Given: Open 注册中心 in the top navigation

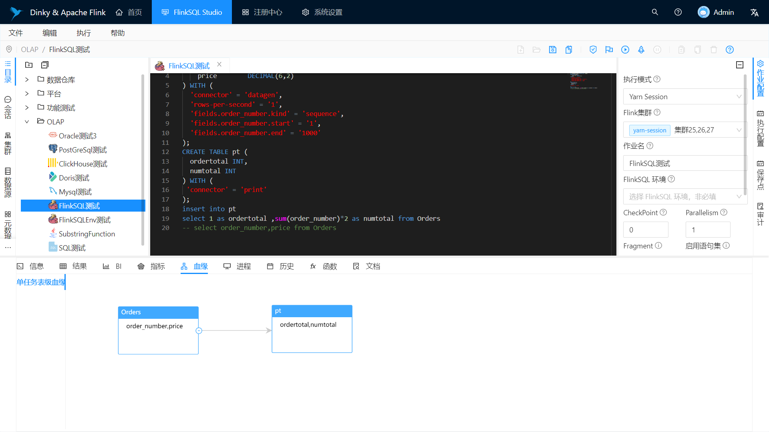Looking at the screenshot, I should click(262, 12).
